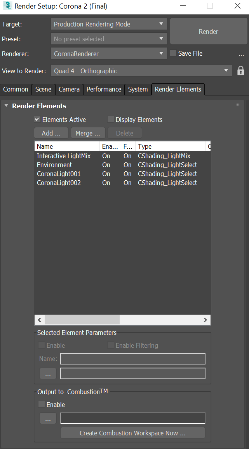Open the Target dropdown
Screen dimensions: 249x449
click(x=109, y=24)
